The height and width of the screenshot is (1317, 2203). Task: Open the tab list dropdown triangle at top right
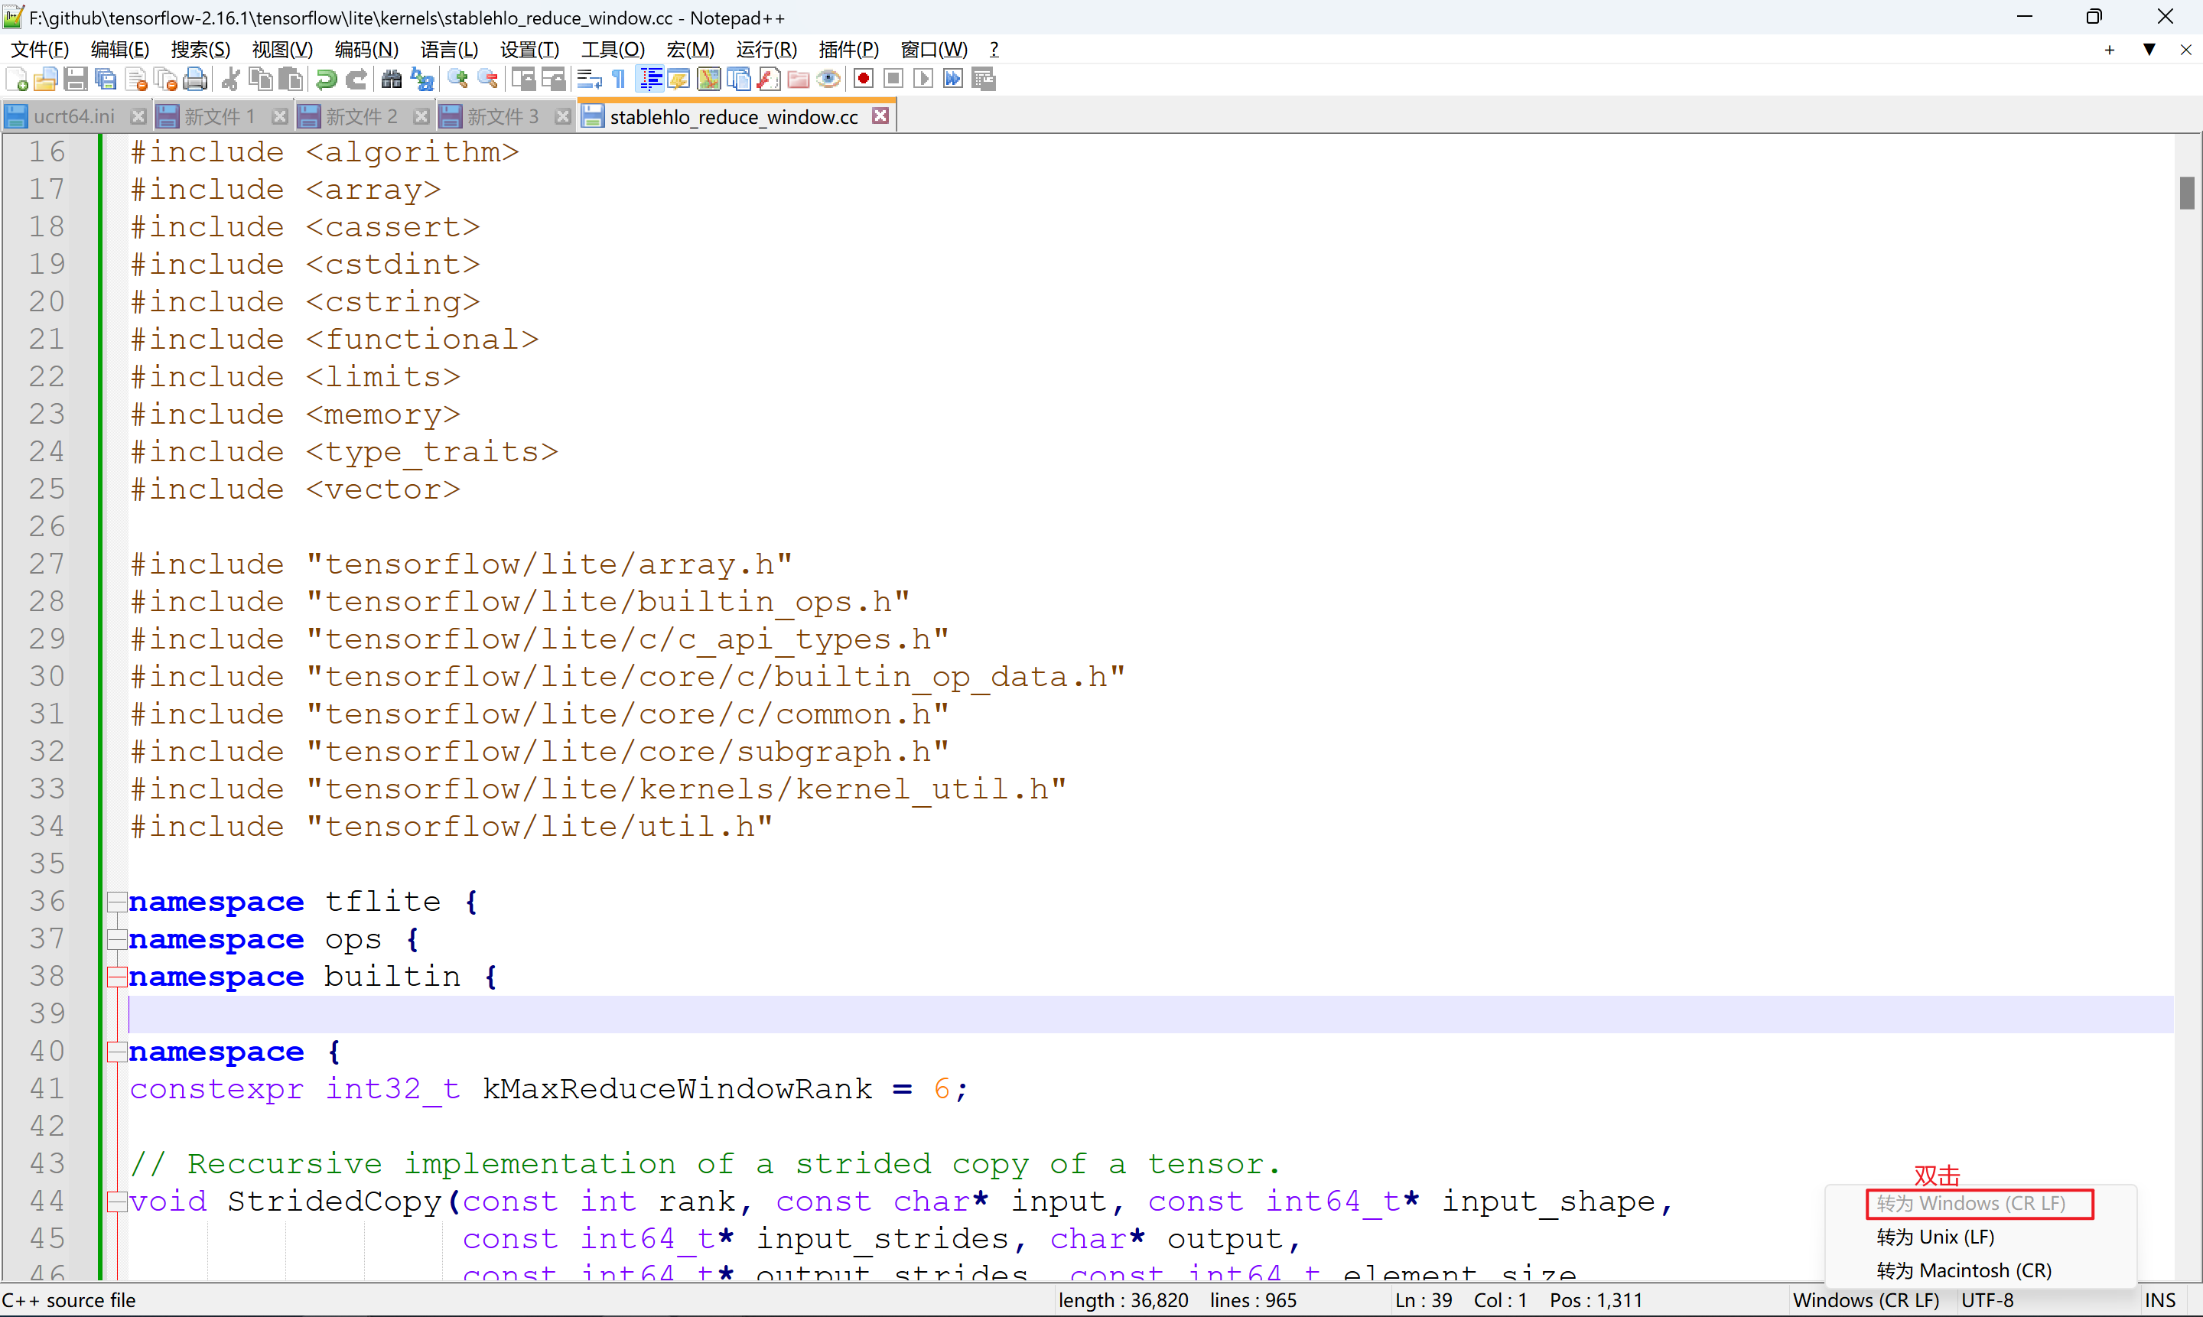click(2149, 50)
